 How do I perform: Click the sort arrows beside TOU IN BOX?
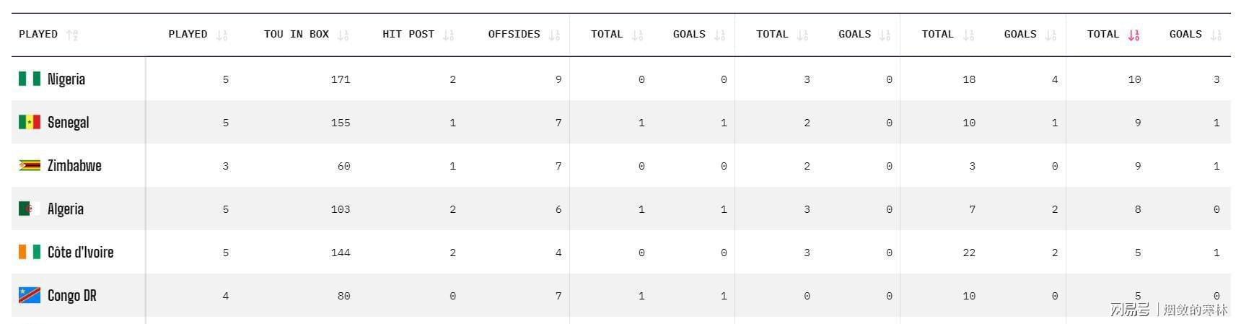[343, 35]
